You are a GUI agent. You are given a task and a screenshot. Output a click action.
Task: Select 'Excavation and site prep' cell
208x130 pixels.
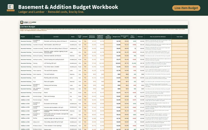[x=56, y=104]
